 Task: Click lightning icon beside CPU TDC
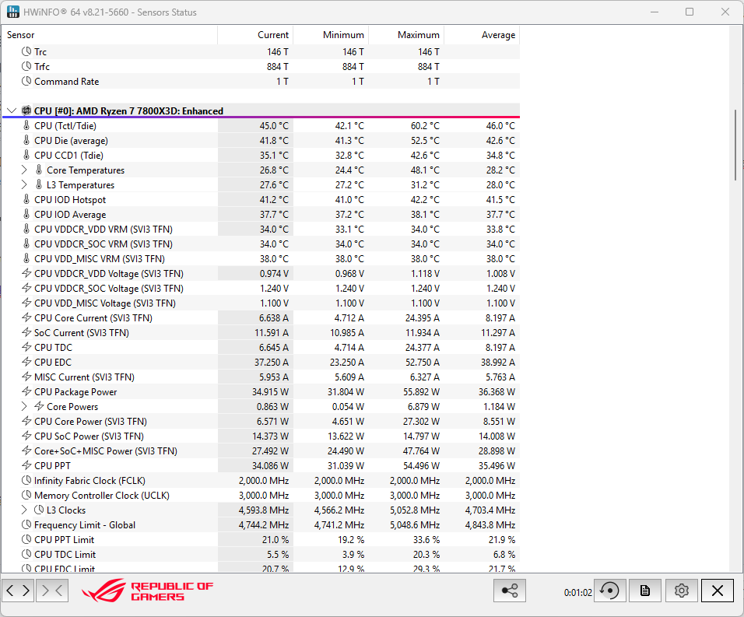point(26,347)
